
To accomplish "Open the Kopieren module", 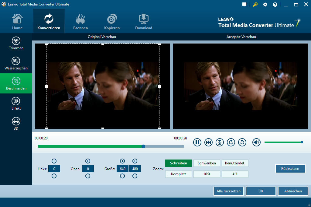I will [112, 22].
